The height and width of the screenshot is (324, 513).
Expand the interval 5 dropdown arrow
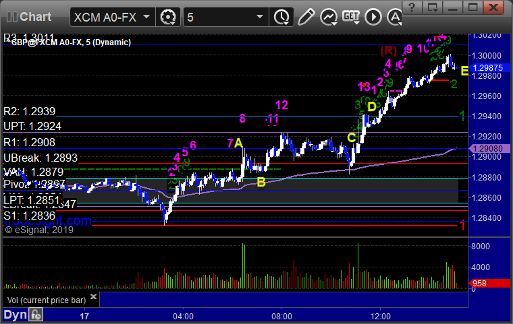tap(260, 17)
